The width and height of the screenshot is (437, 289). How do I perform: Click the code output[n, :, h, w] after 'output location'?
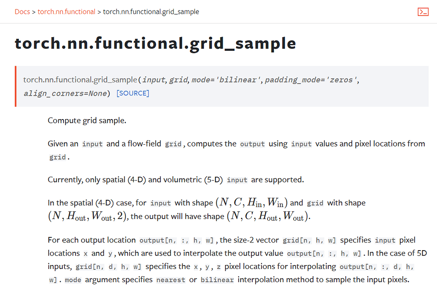click(176, 240)
